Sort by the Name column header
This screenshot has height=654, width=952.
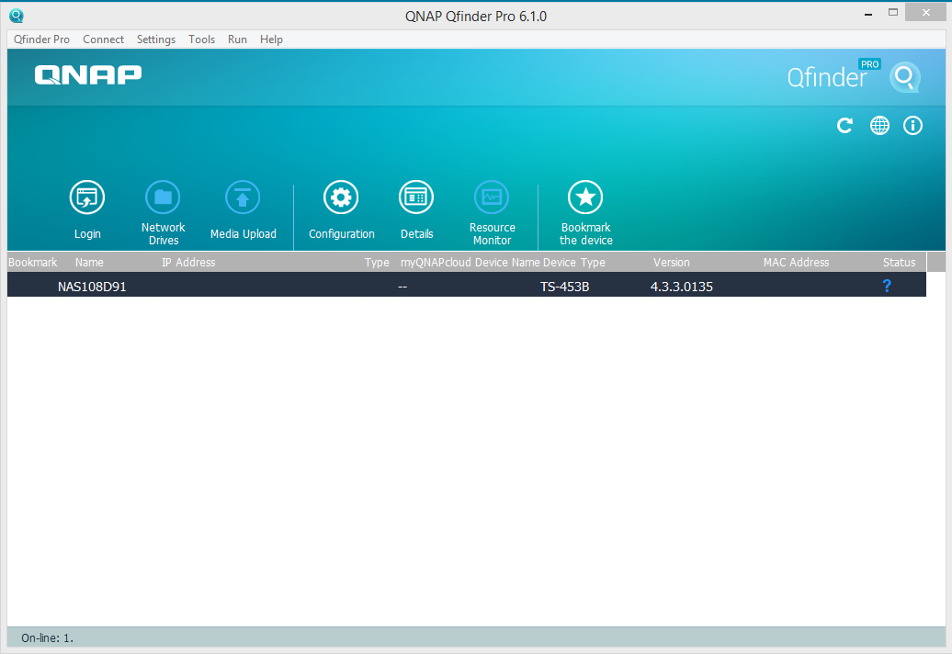click(89, 262)
